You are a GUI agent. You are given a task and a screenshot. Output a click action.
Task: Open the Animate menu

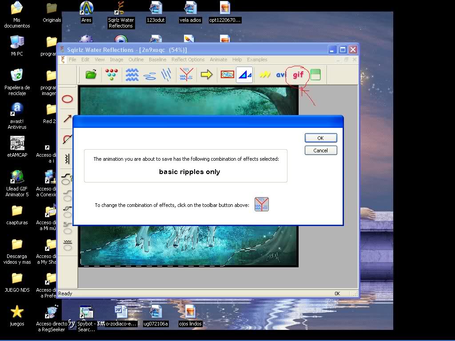click(218, 59)
